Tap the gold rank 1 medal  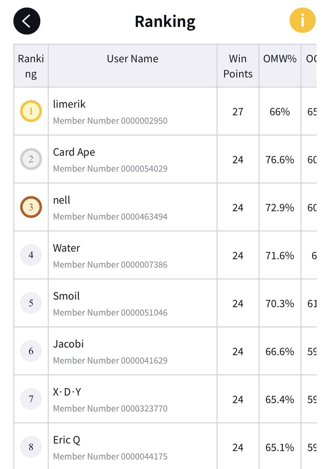[31, 111]
